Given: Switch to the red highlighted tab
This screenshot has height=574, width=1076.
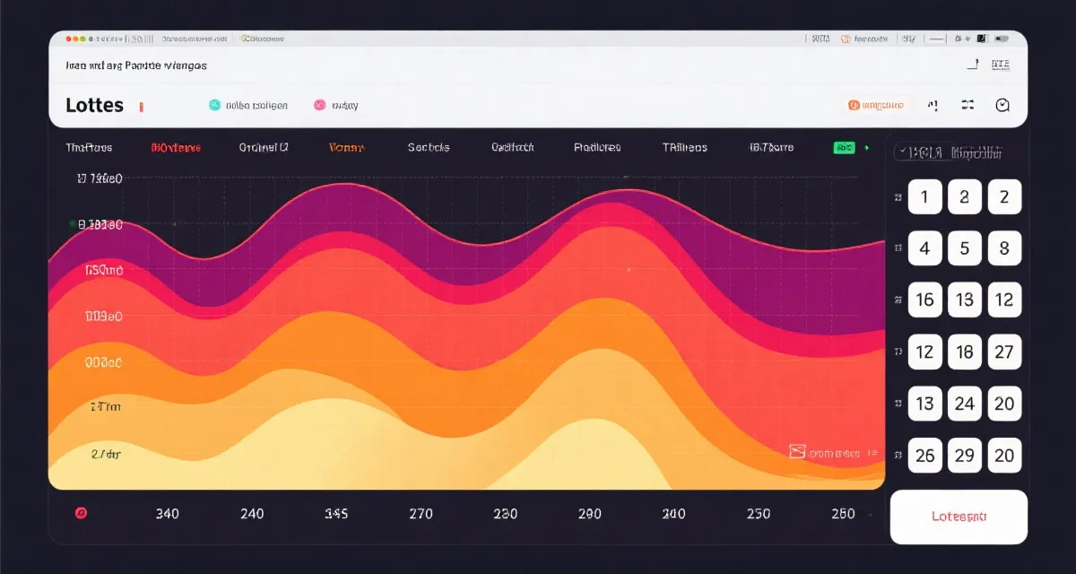Looking at the screenshot, I should tap(176, 147).
